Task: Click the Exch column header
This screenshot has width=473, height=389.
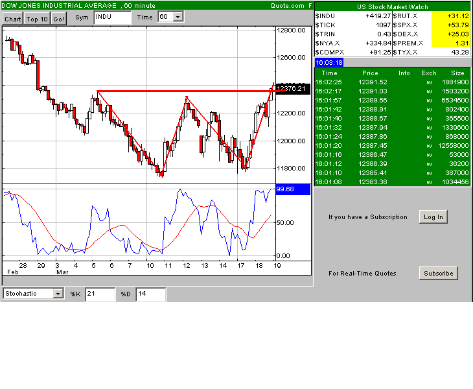Action: [429, 73]
